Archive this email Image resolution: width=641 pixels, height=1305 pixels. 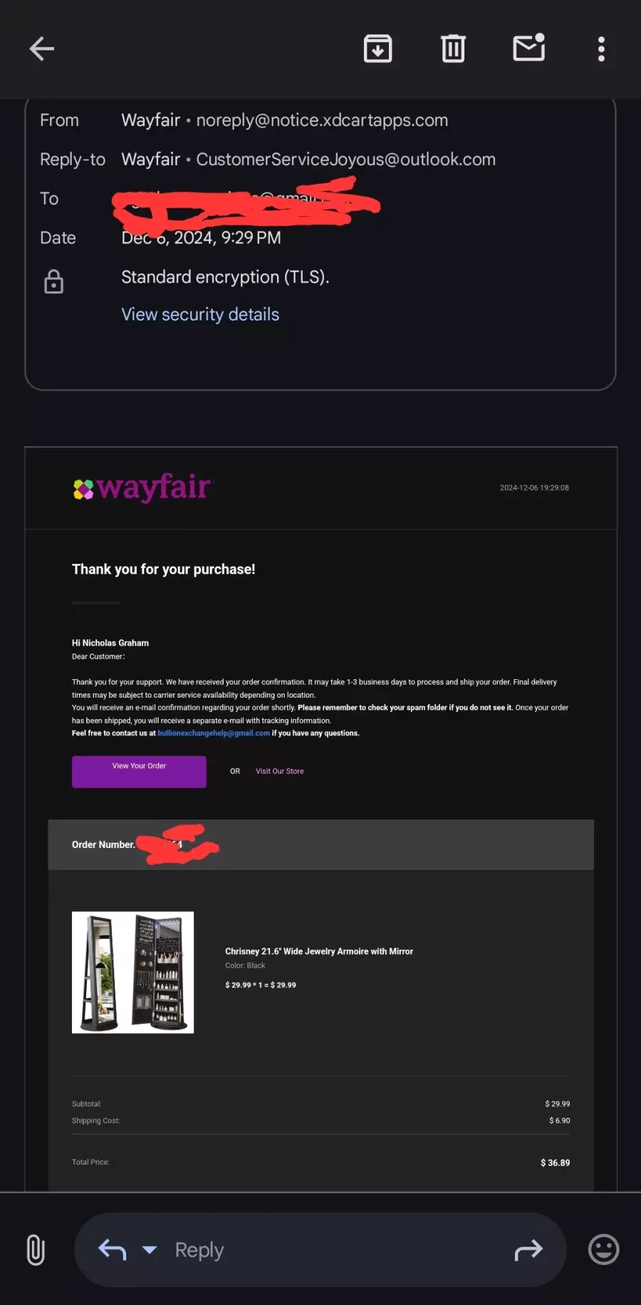tap(378, 48)
